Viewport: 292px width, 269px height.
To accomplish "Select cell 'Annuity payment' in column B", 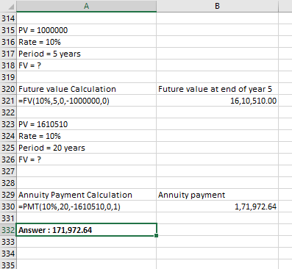I will tap(217, 195).
